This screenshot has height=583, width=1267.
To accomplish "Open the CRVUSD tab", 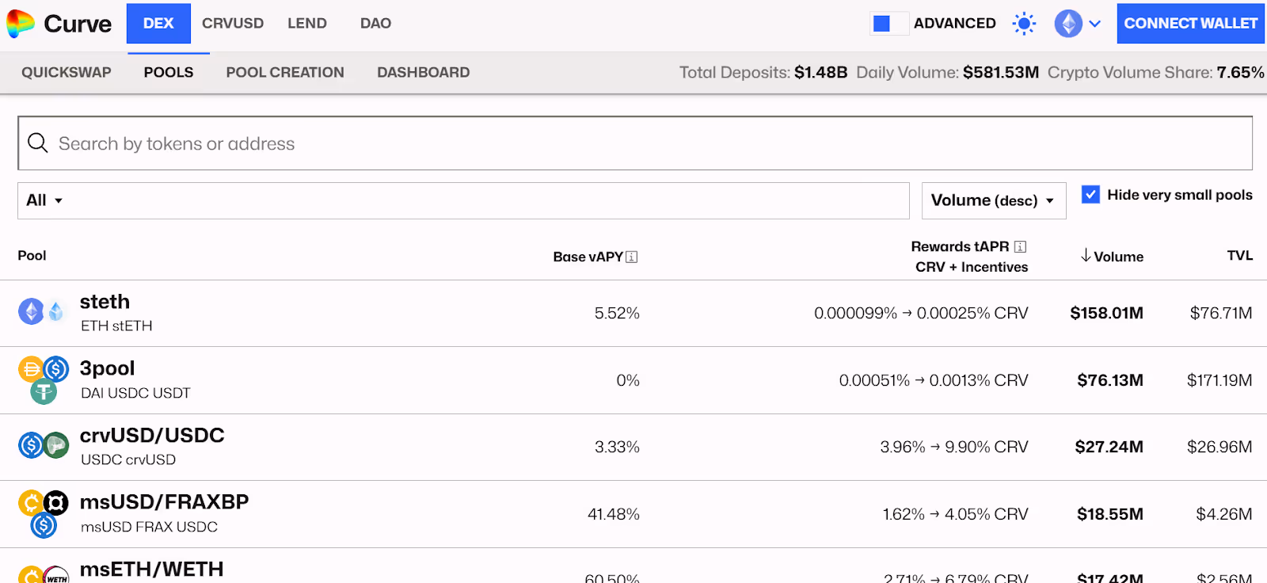I will [x=233, y=23].
